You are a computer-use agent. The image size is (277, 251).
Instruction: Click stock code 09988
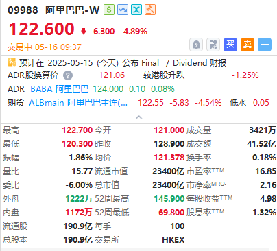tap(23, 10)
